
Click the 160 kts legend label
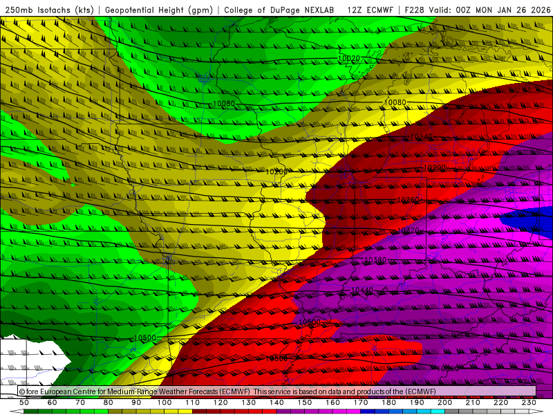point(332,403)
